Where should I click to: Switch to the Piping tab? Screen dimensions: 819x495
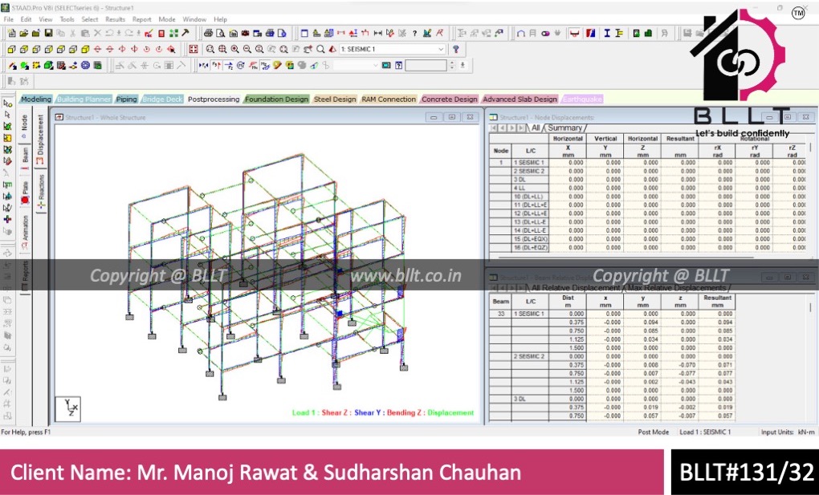pos(126,99)
